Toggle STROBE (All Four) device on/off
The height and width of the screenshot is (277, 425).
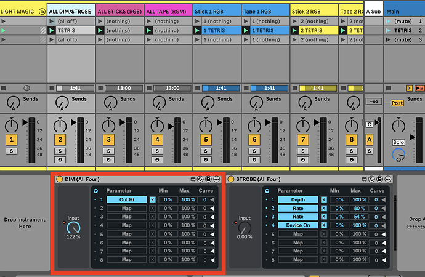pyautogui.click(x=231, y=179)
